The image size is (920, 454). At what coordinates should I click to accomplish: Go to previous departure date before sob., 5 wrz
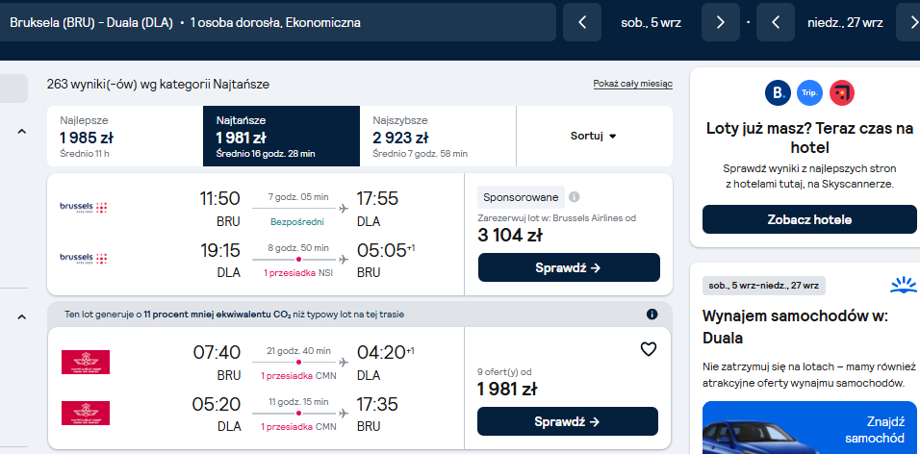pos(582,22)
